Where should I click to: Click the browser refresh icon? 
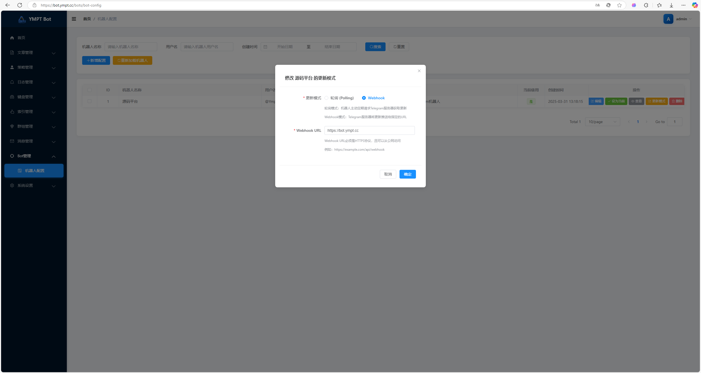(x=20, y=5)
